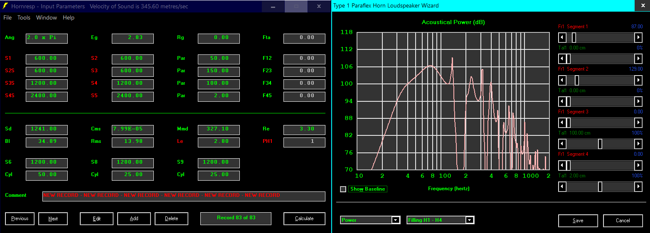The width and height of the screenshot is (650, 233).
Task: Click right arrow of Segment 3 slider
Action: pyautogui.click(x=638, y=123)
